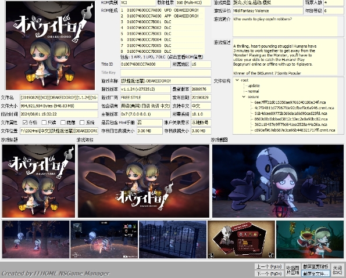Collapse the root node in file structure tree
The width and height of the screenshot is (346, 278).
click(x=237, y=80)
